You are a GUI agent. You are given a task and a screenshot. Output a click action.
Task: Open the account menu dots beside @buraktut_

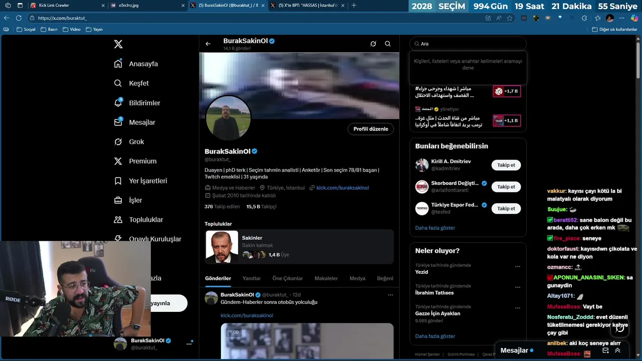click(189, 344)
